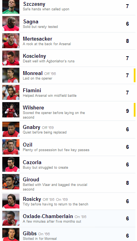
Task: Click the yellow card marker beside Wilshere
Action: pos(135,110)
